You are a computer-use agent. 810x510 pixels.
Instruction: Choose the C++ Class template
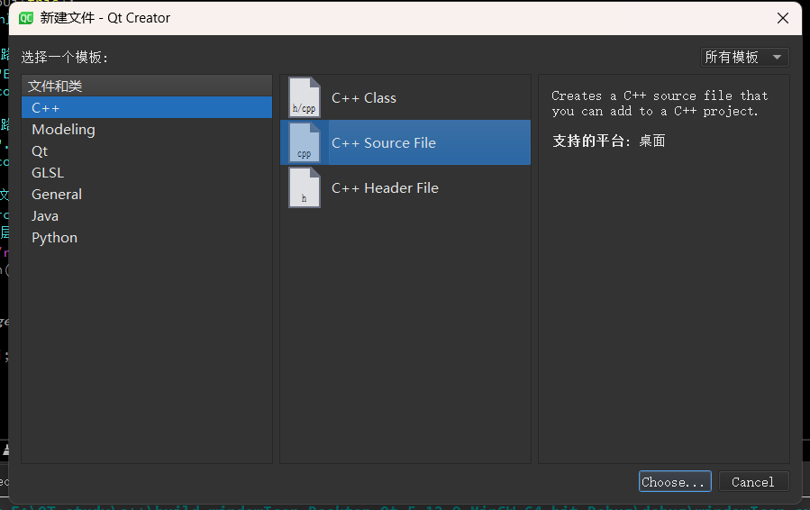point(405,97)
